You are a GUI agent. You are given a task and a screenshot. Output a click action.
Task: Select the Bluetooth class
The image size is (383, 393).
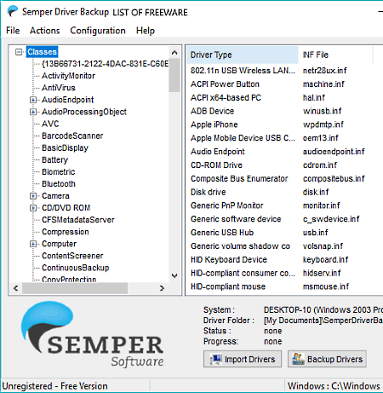click(x=59, y=184)
